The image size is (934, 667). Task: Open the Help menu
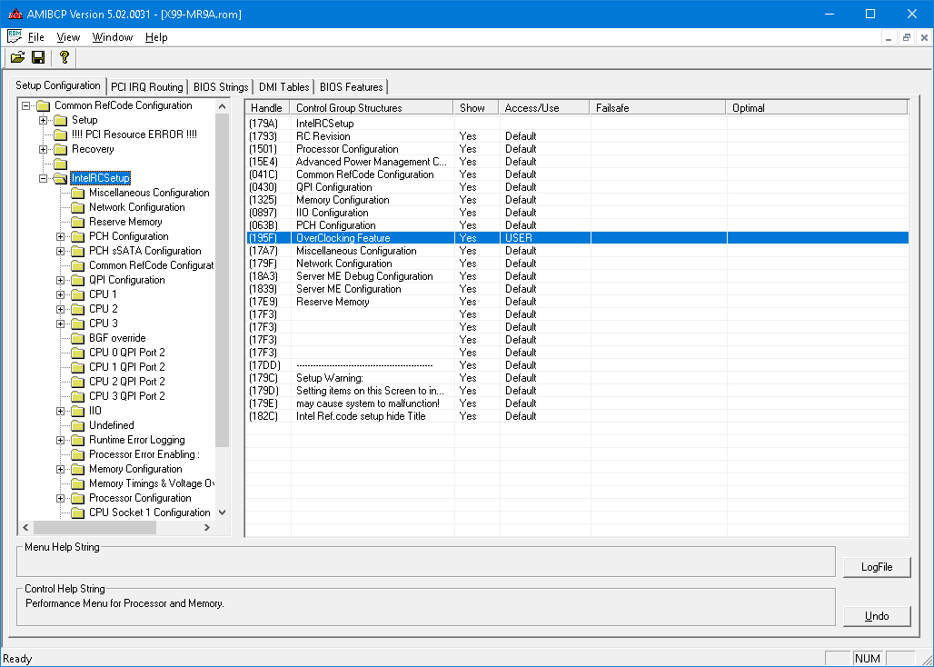tap(156, 37)
